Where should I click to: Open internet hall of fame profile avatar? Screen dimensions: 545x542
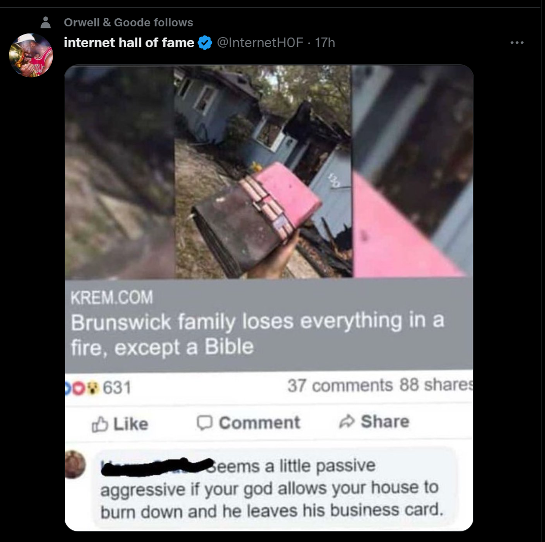(31, 55)
